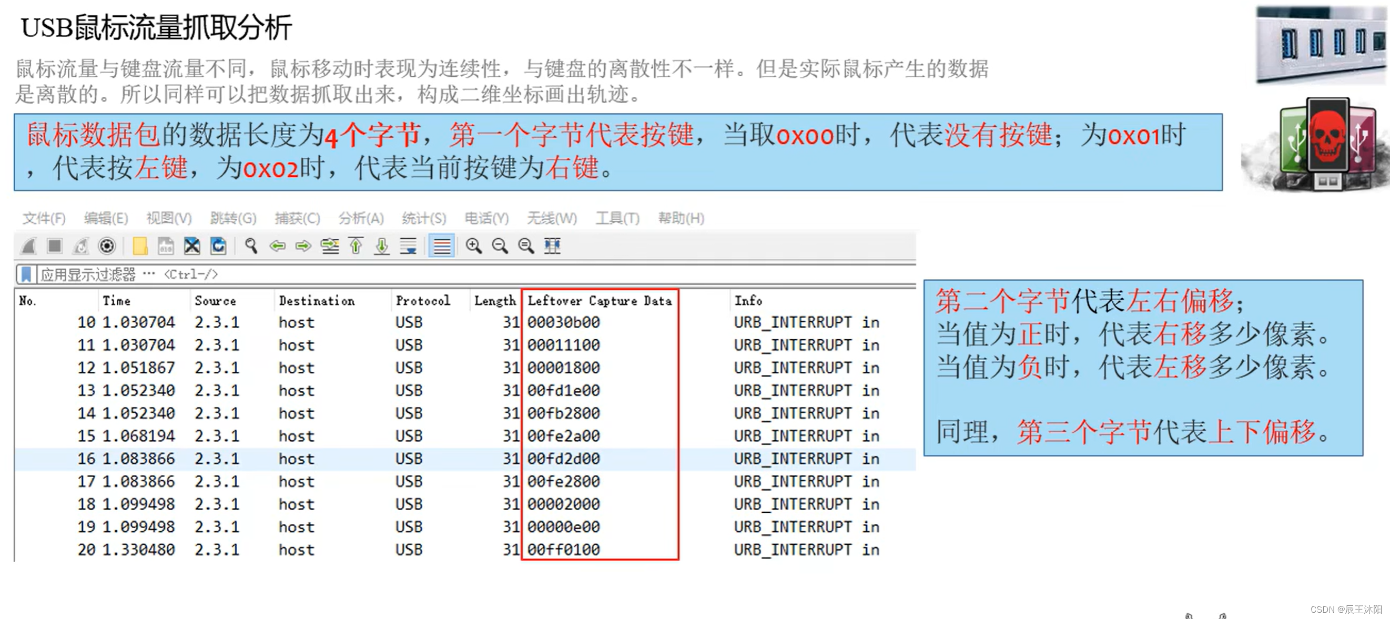1390x619 pixels.
Task: Click the Open capture file folder icon
Action: point(140,246)
